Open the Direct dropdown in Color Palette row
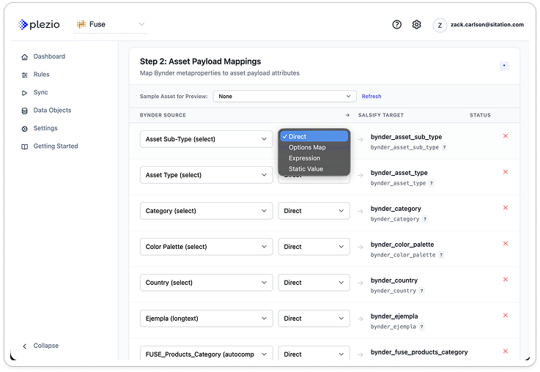 point(314,246)
